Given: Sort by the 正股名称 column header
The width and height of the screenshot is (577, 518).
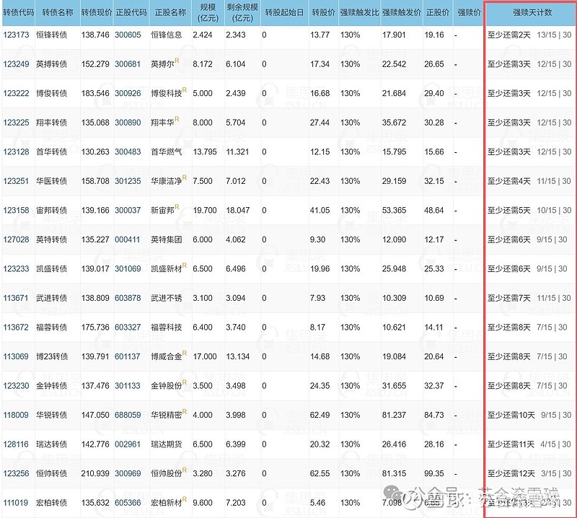Looking at the screenshot, I should (x=170, y=12).
